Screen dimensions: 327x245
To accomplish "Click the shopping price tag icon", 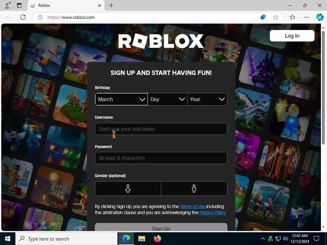I will pos(263,17).
